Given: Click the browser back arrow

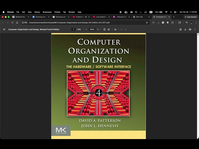Looking at the screenshot, I should pos(3,23).
